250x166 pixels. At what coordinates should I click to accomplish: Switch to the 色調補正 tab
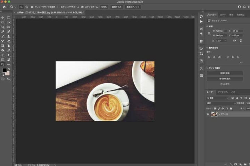[240, 15]
